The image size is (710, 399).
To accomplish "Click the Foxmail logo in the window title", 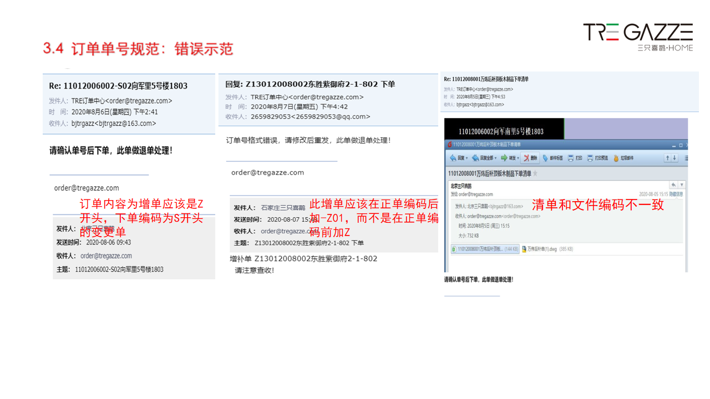I will 450,145.
